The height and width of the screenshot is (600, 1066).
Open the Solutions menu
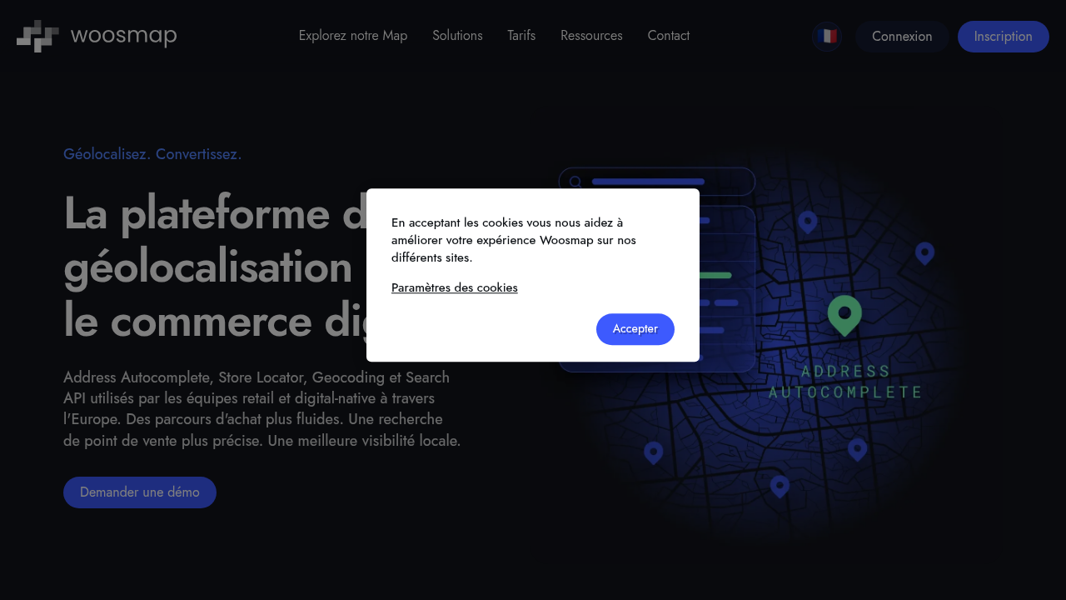coord(457,36)
